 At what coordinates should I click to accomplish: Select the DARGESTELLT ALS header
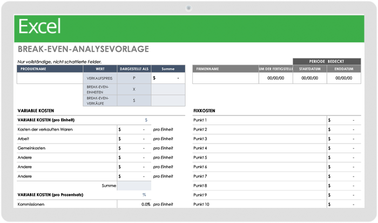pos(134,69)
